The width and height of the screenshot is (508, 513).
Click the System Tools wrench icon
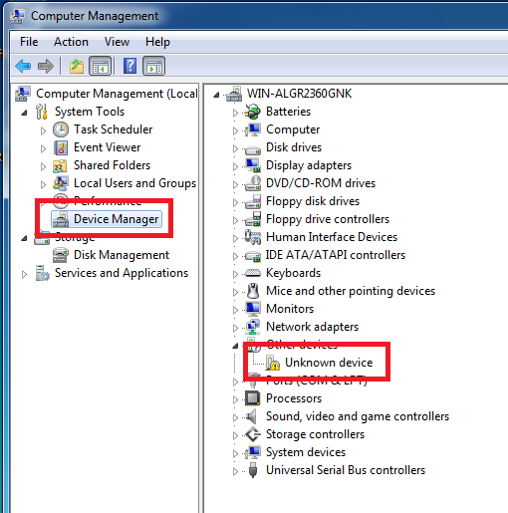coord(42,112)
